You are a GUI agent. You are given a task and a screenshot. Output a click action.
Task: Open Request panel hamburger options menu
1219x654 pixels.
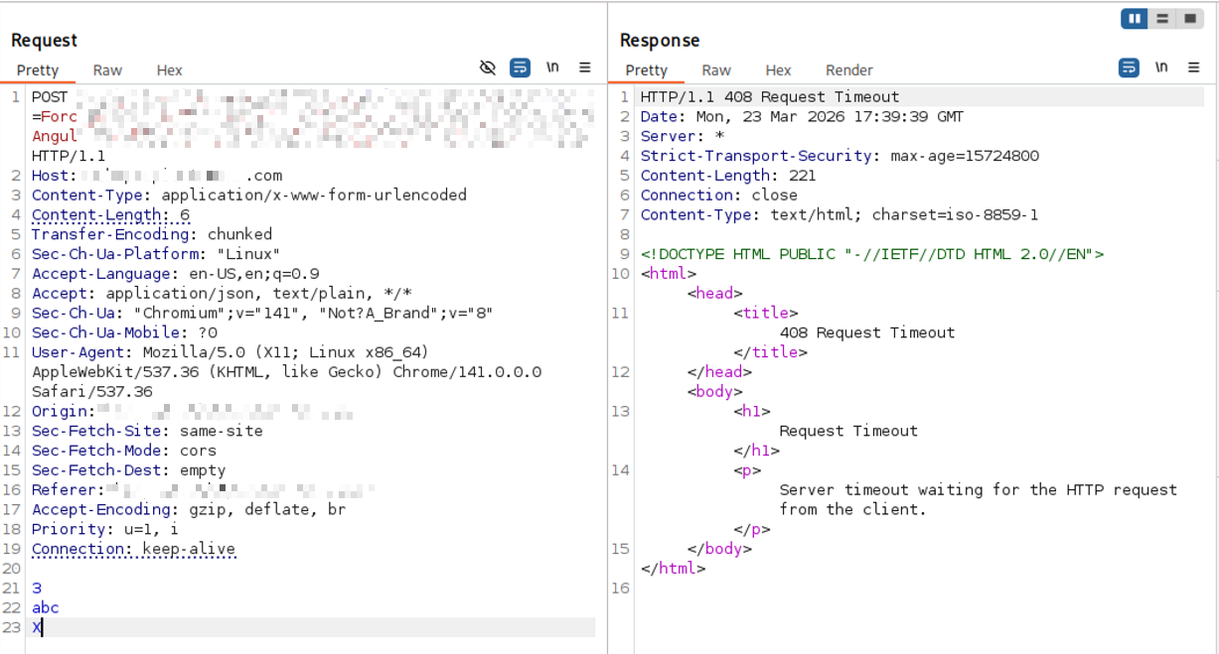585,67
